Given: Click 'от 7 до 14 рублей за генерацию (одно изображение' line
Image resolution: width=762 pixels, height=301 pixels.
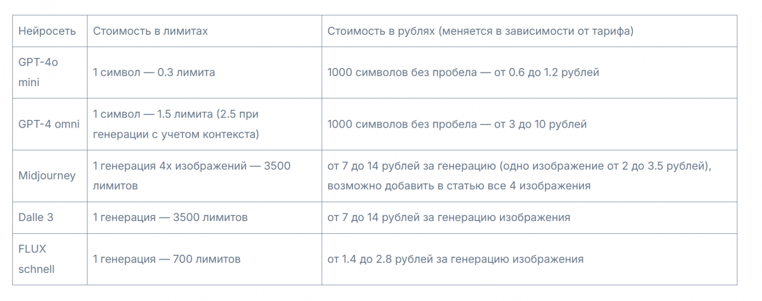Looking at the screenshot, I should [x=519, y=166].
